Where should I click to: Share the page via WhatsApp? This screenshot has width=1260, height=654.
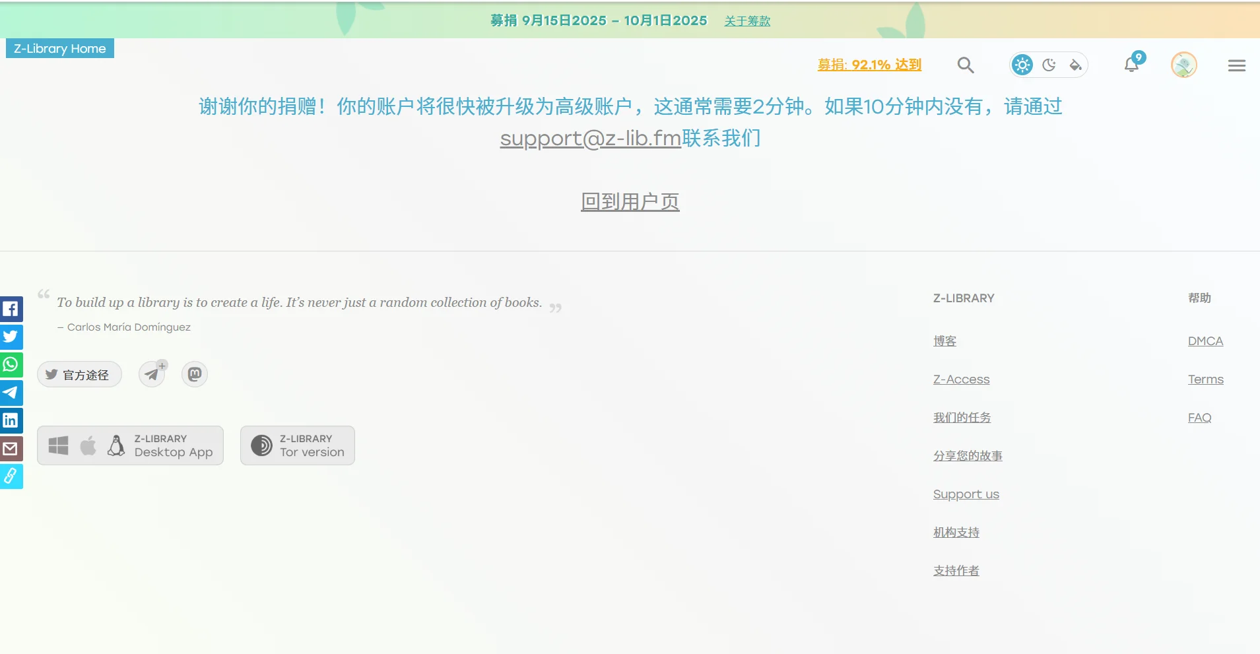point(11,364)
